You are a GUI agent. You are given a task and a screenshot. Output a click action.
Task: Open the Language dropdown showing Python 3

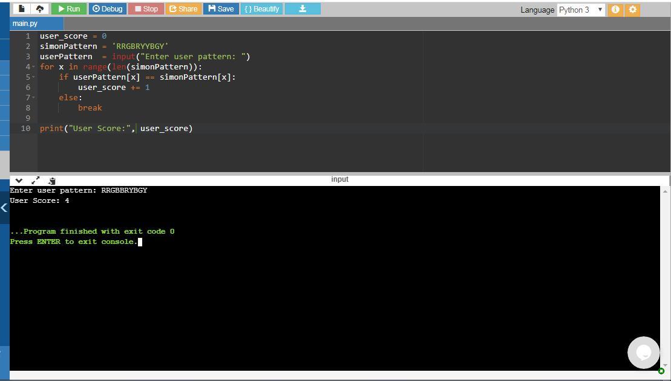[581, 10]
